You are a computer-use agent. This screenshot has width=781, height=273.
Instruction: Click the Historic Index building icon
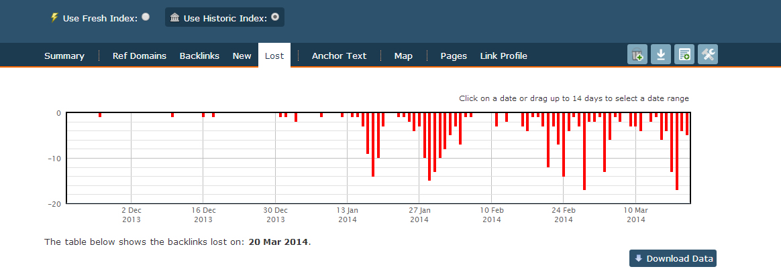(x=175, y=18)
